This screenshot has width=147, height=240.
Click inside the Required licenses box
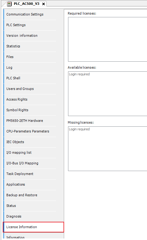click(108, 39)
